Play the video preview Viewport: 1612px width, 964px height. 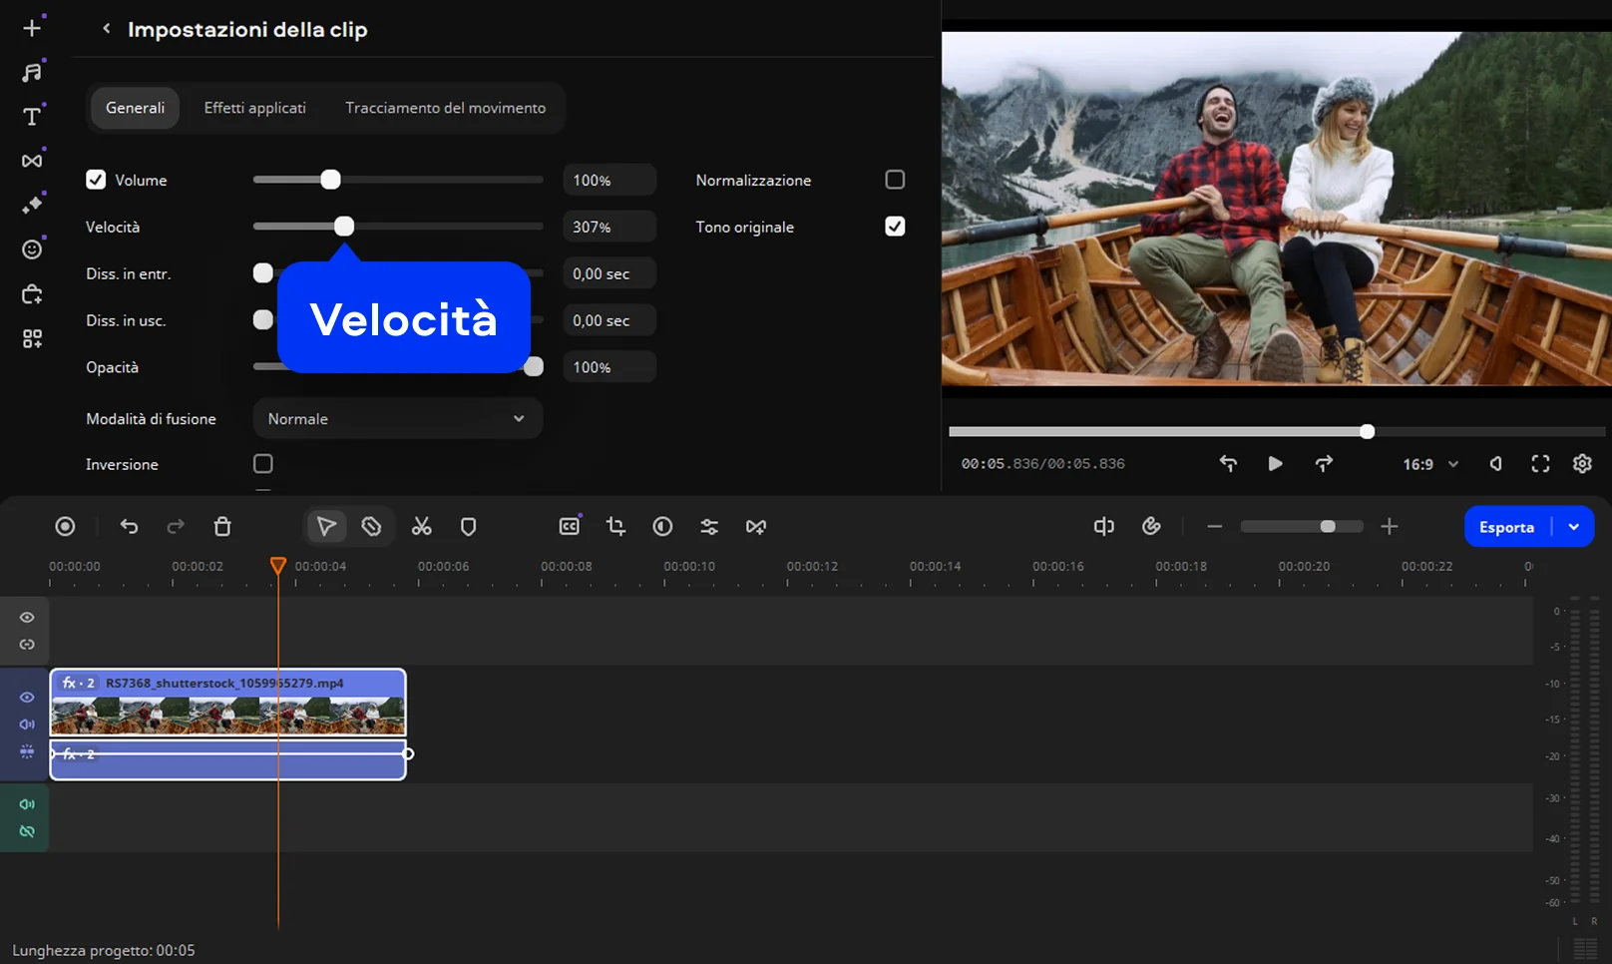(1275, 464)
